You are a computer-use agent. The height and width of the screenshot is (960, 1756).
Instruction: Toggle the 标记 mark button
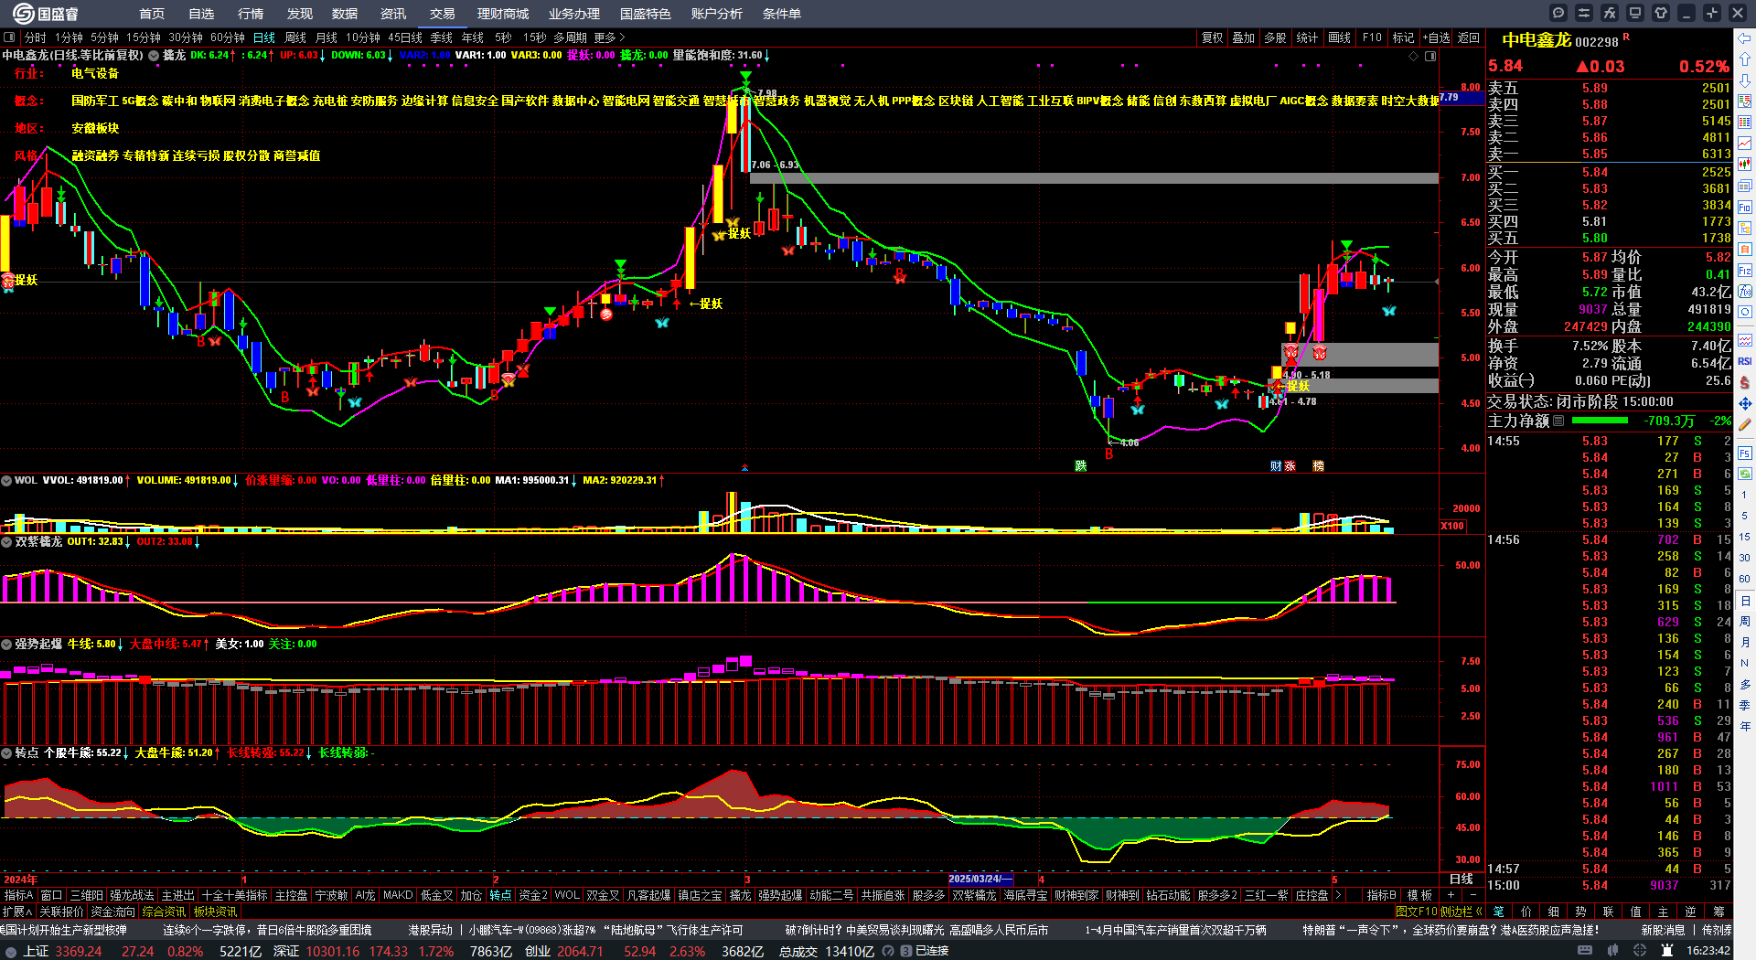1404,37
